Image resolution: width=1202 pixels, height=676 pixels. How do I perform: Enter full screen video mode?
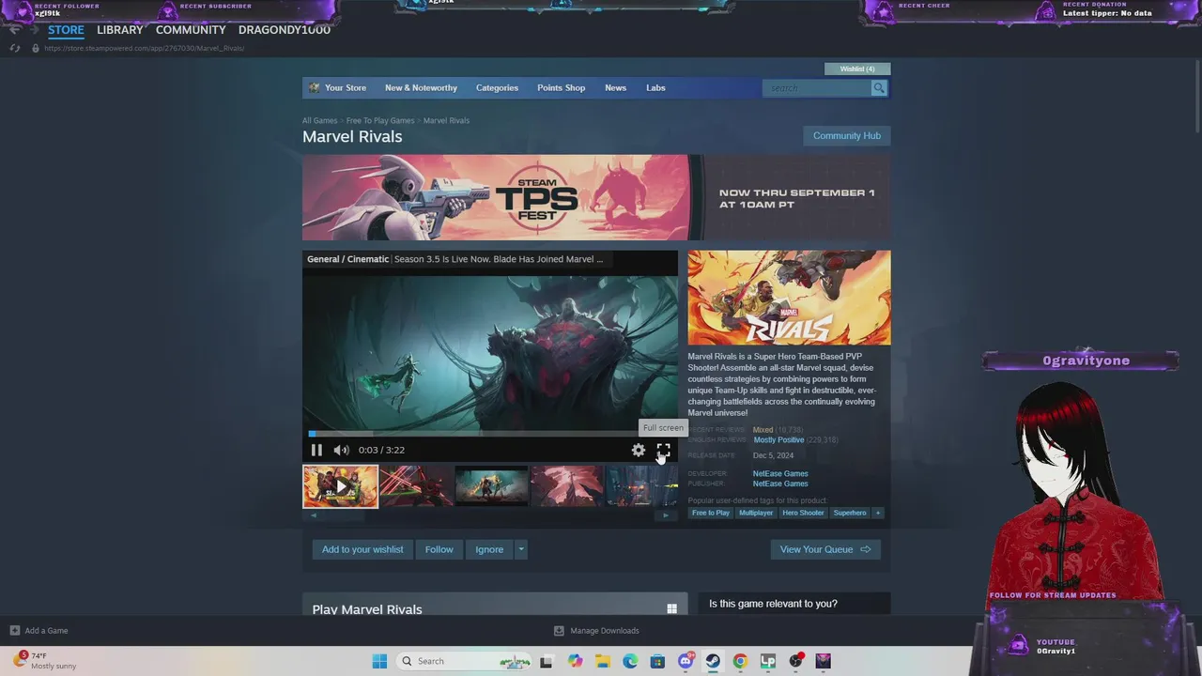click(x=664, y=451)
